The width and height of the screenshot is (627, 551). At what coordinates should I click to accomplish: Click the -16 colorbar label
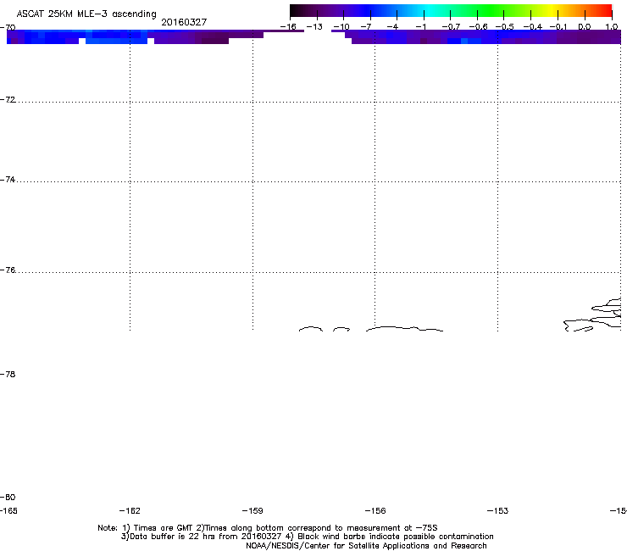pyautogui.click(x=288, y=27)
